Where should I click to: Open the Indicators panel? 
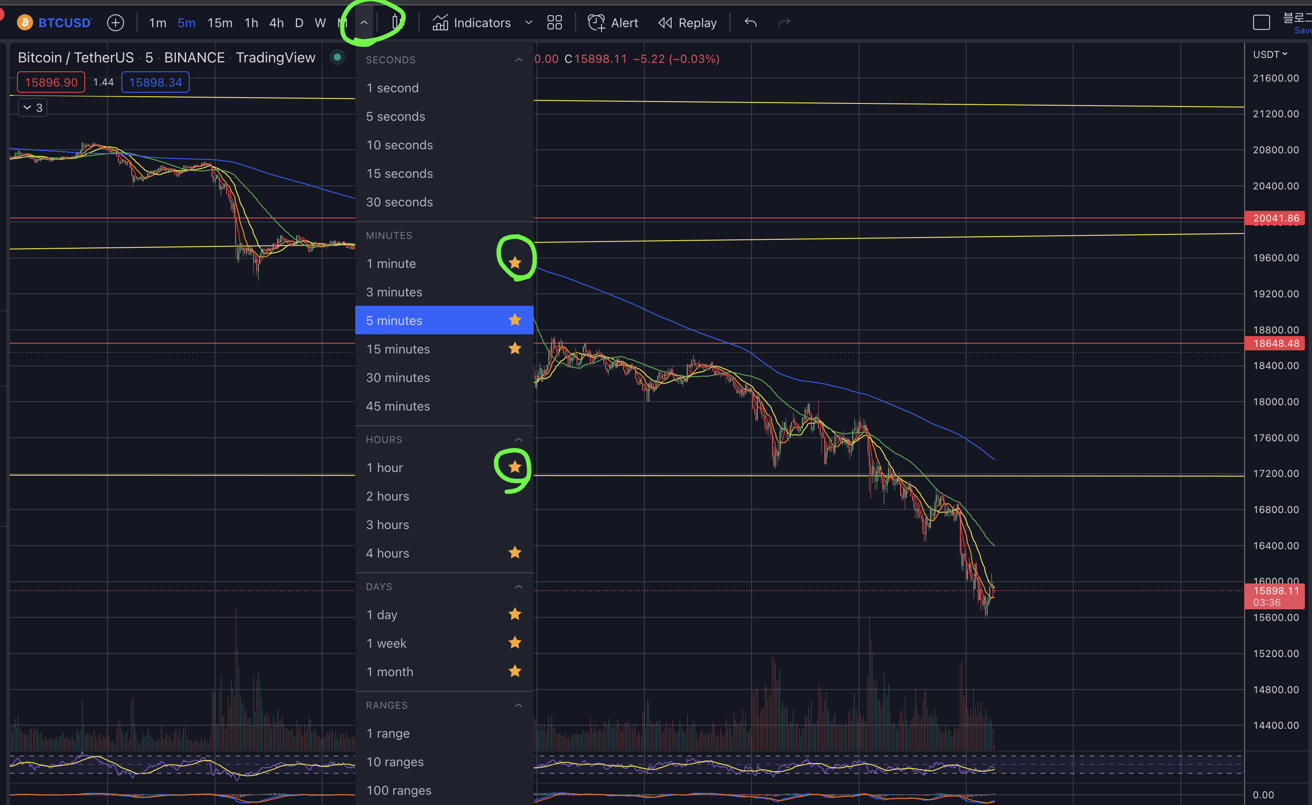(x=472, y=23)
